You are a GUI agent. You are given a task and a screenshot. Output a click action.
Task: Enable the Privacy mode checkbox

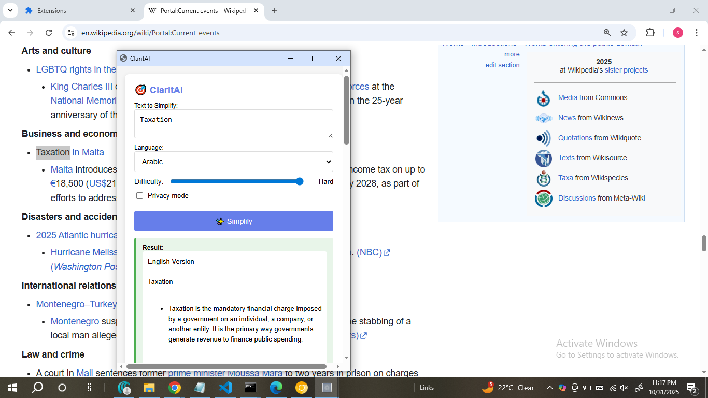point(139,195)
